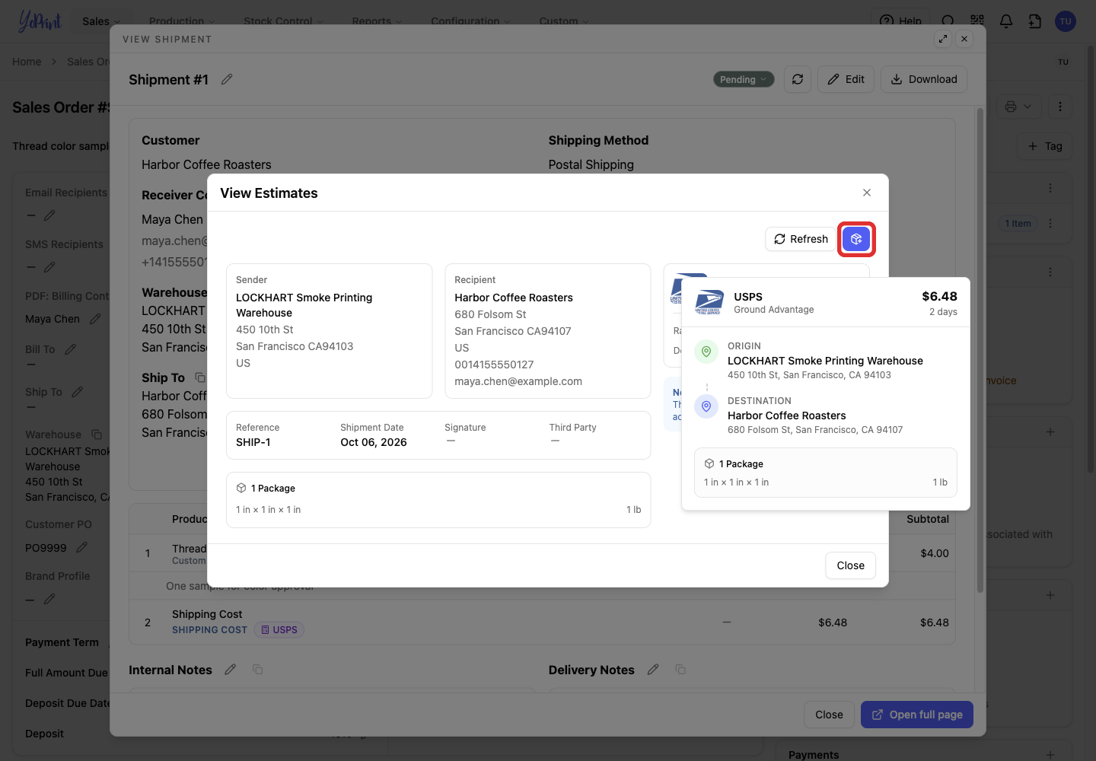Open the Help menu

click(901, 21)
